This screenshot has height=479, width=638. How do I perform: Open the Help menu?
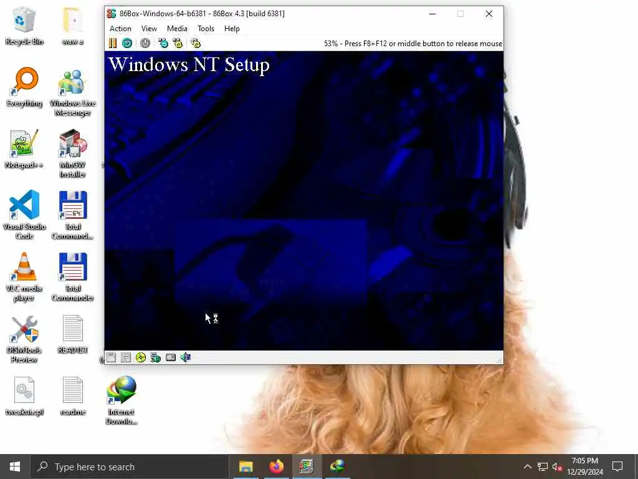[x=232, y=29]
